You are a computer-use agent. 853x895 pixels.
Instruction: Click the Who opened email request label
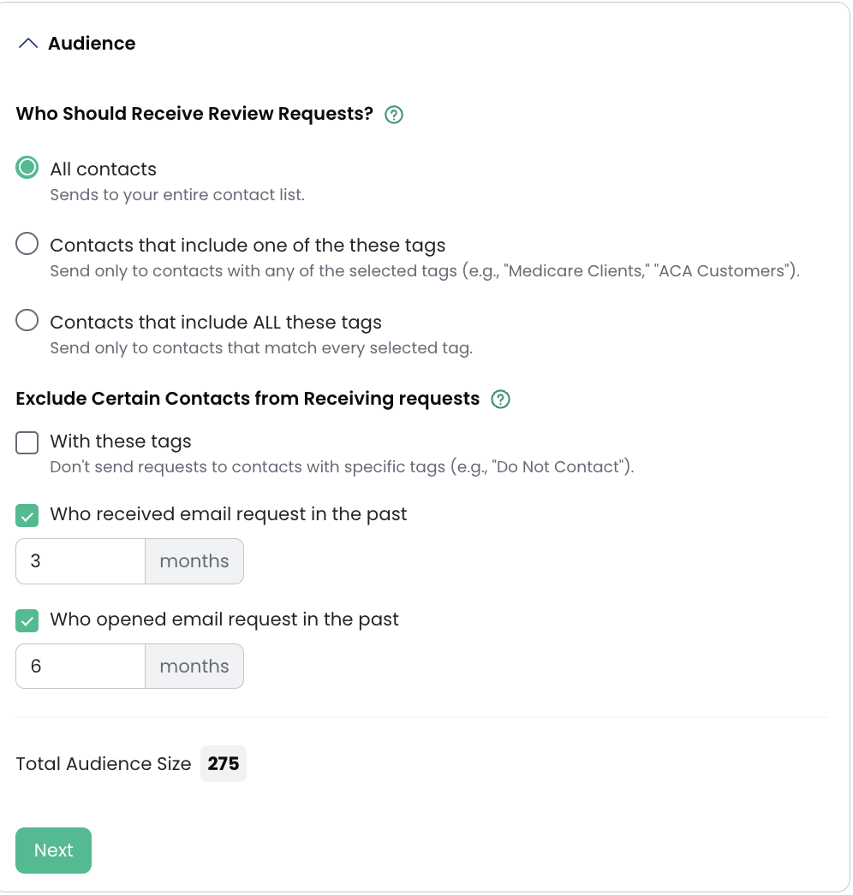point(224,619)
